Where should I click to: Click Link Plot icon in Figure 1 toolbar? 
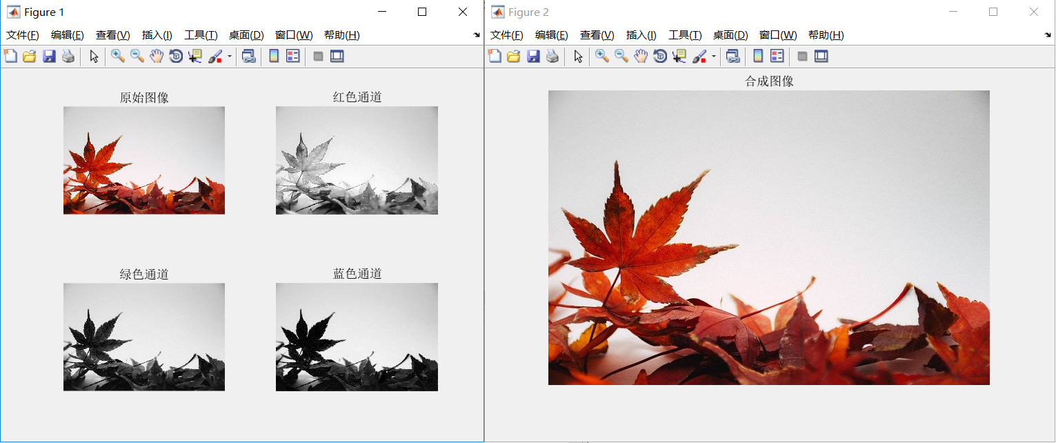pos(249,57)
